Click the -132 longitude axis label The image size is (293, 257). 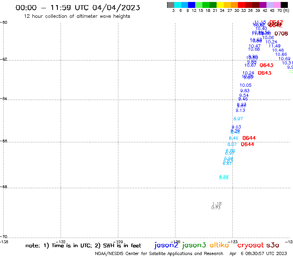61,242
